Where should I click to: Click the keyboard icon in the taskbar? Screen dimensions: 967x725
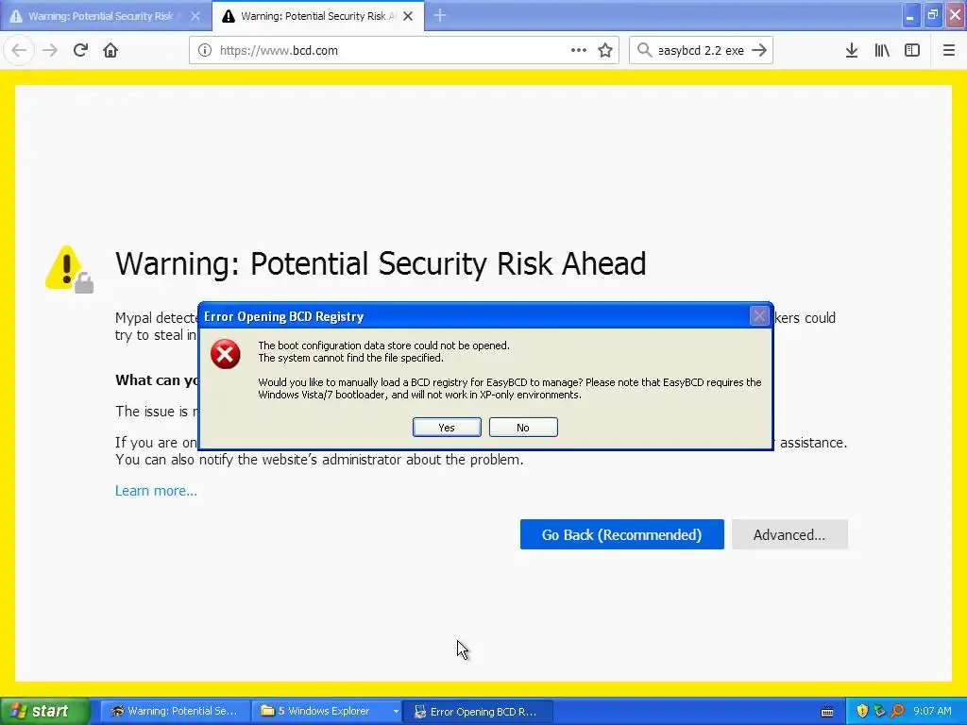click(827, 712)
